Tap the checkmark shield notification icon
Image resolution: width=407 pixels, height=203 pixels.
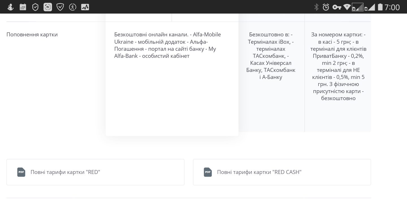point(60,7)
